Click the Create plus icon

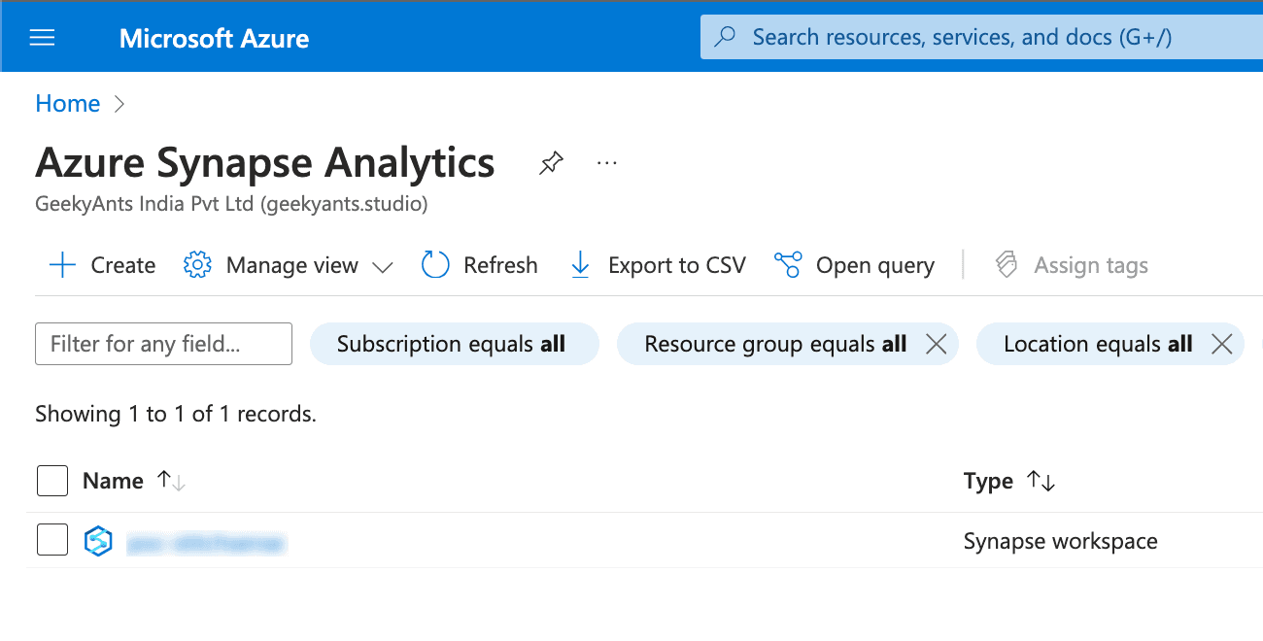[x=62, y=265]
